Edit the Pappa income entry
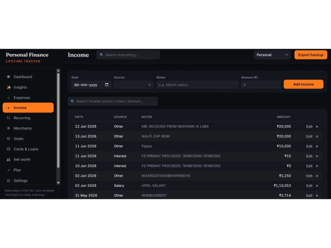The width and height of the screenshot is (331, 248). (x=309, y=146)
